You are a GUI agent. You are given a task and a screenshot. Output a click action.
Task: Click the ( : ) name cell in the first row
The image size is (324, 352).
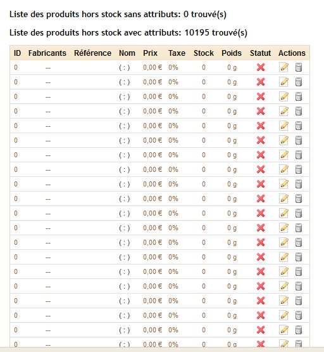125,68
